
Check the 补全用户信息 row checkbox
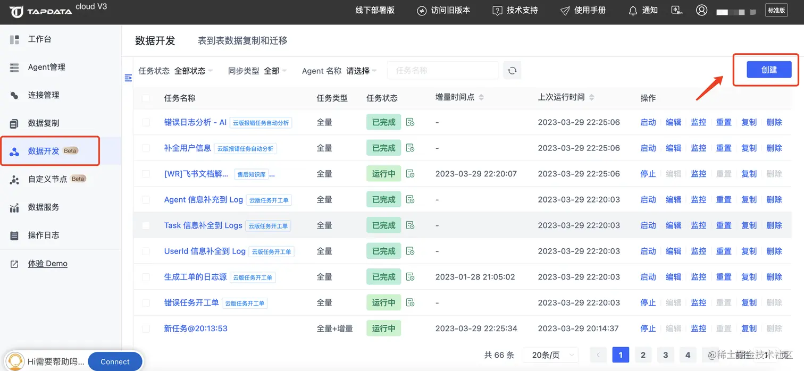[x=146, y=148]
